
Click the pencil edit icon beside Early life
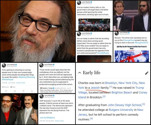(147, 73)
